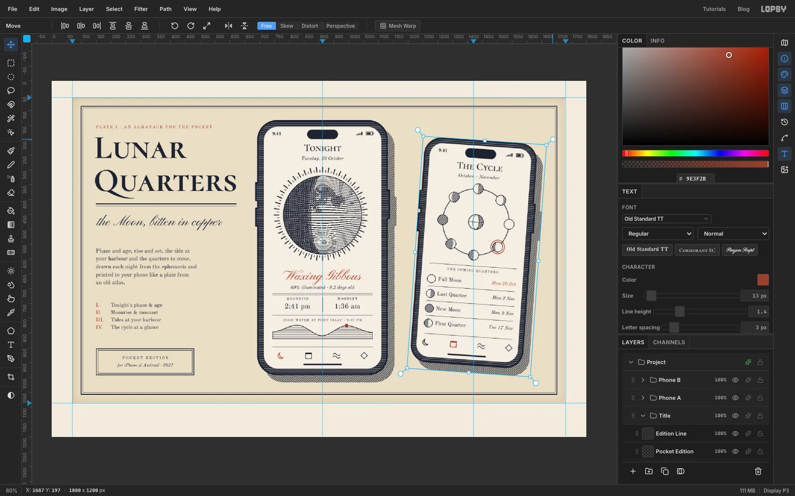Click the Mesh Warp button
Screen dimensions: 795x496
397,26
